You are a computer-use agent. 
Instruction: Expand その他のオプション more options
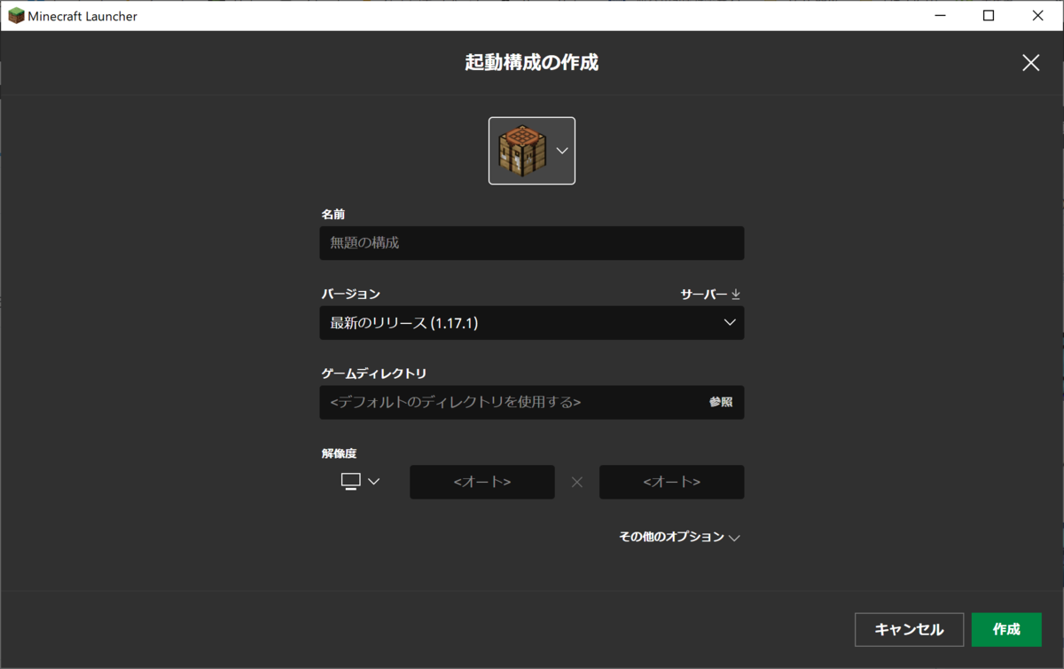point(679,537)
